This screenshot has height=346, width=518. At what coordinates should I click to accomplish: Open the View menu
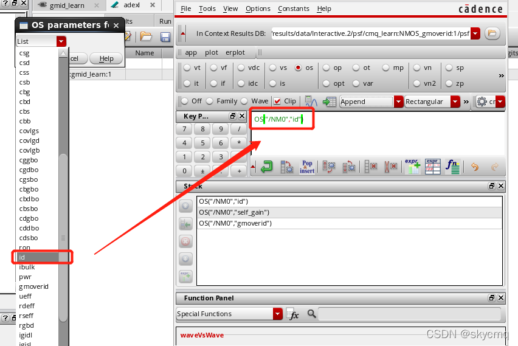click(230, 9)
